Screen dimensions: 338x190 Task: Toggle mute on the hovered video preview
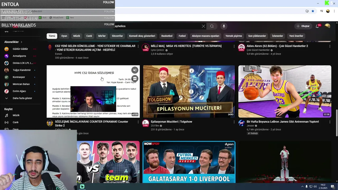tap(135, 70)
